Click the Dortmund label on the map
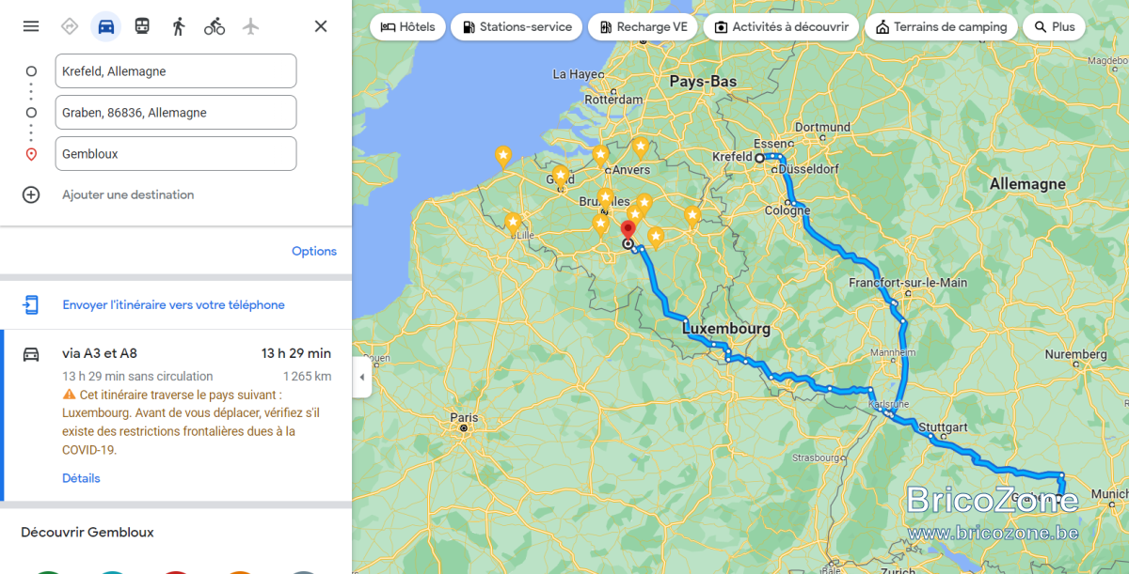The image size is (1129, 574). click(x=822, y=127)
